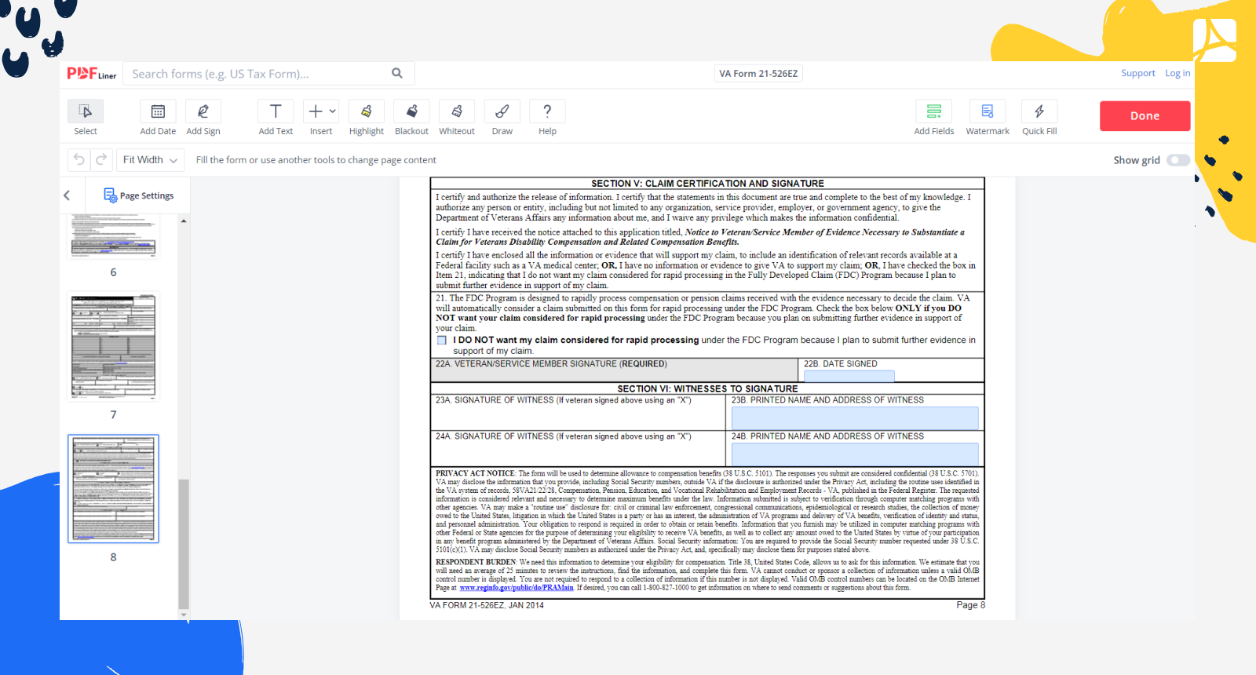
Task: Open the Fit Width zoom dropdown
Action: pos(150,160)
